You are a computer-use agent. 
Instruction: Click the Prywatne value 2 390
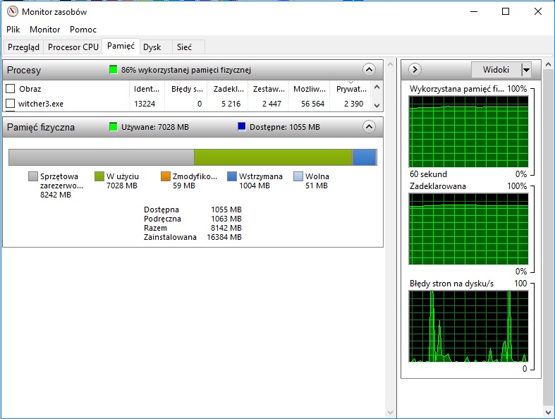(353, 104)
